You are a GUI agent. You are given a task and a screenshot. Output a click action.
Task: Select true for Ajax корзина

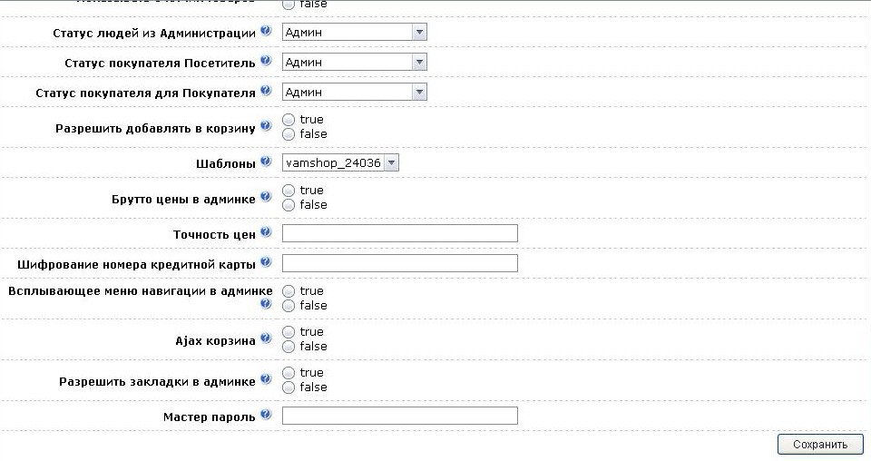coord(289,332)
